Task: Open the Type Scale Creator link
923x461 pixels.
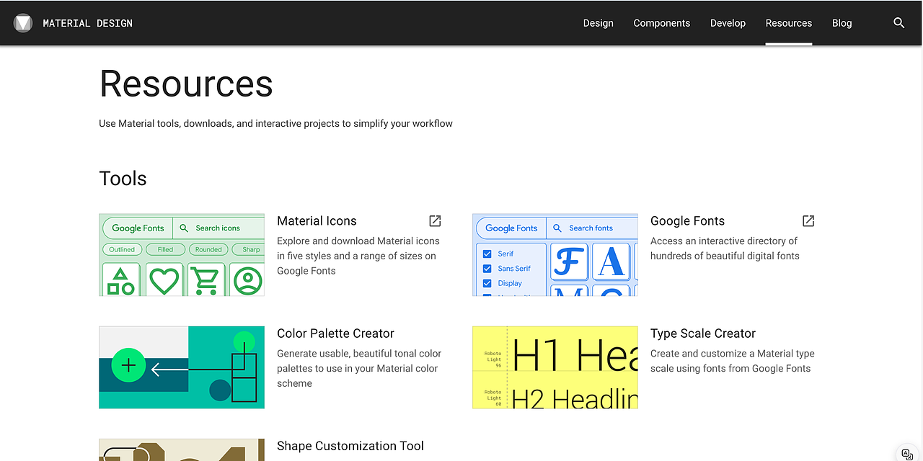Action: click(702, 334)
